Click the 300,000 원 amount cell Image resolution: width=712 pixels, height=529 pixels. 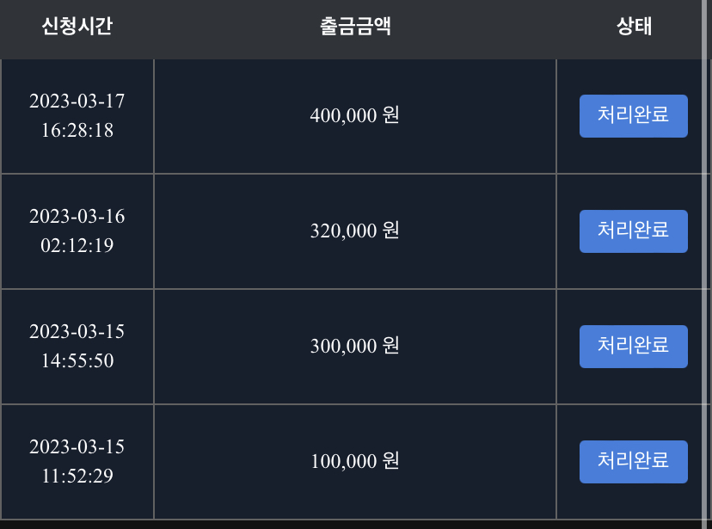[355, 347]
